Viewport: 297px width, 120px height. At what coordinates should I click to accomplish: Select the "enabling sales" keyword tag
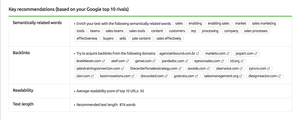[219, 23]
